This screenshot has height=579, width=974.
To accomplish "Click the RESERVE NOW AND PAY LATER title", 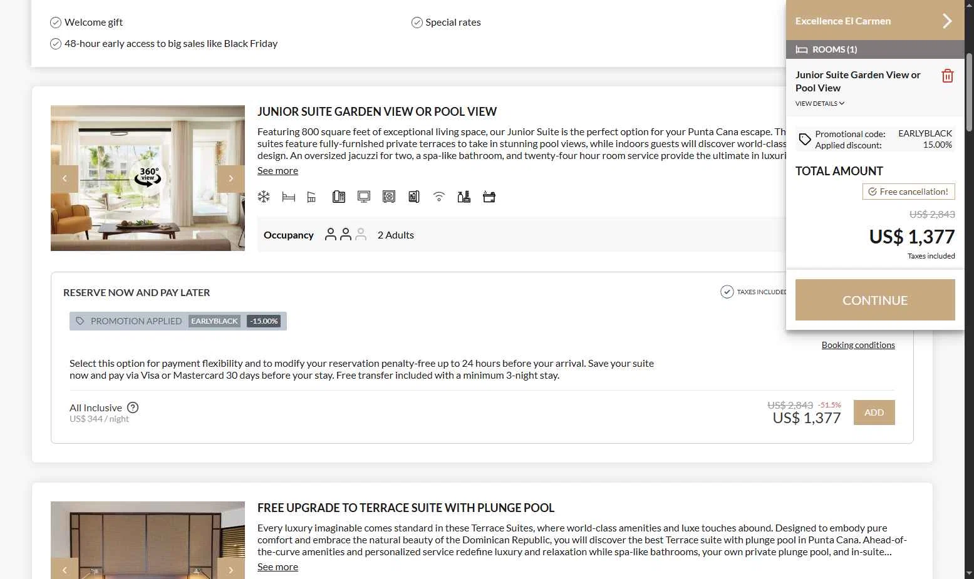I will click(137, 292).
